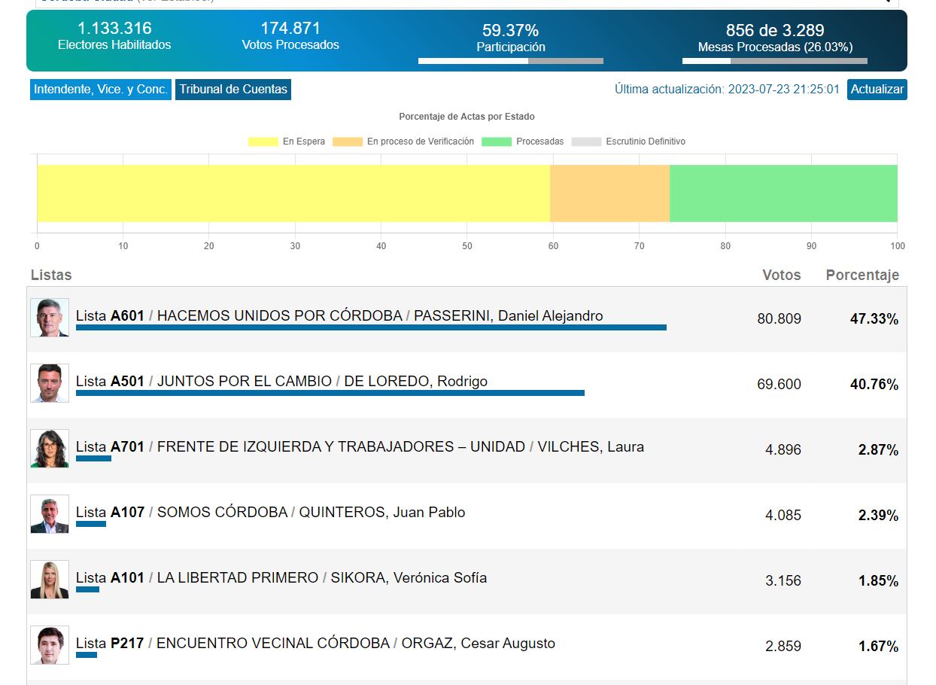Click Cesar Orgaz's candidate photo
Image resolution: width=936 pixels, height=685 pixels.
coord(50,645)
